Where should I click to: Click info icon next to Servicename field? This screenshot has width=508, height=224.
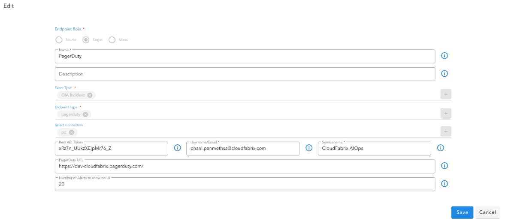pos(440,148)
